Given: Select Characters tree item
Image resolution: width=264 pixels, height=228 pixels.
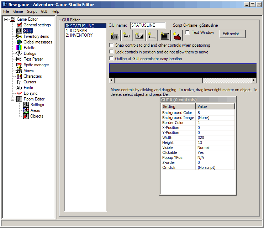Looking at the screenshot, I should (33, 76).
